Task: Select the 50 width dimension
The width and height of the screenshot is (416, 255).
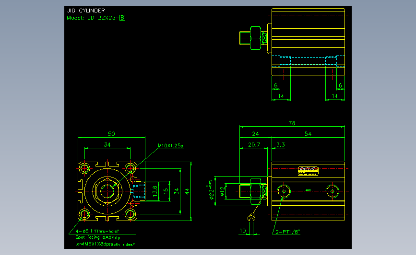Action: pyautogui.click(x=111, y=134)
